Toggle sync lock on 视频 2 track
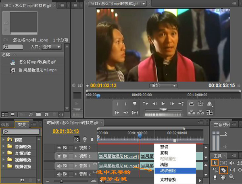The width and height of the screenshot is (242, 184). pos(65,148)
